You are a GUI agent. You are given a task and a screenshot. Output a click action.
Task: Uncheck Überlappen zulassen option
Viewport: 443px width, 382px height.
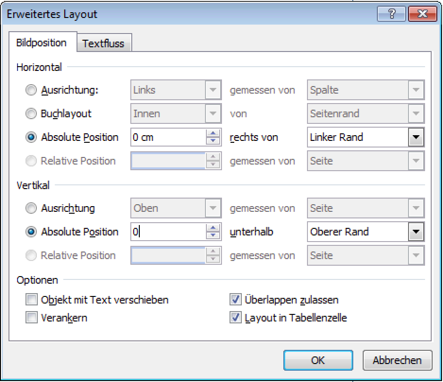tap(235, 300)
